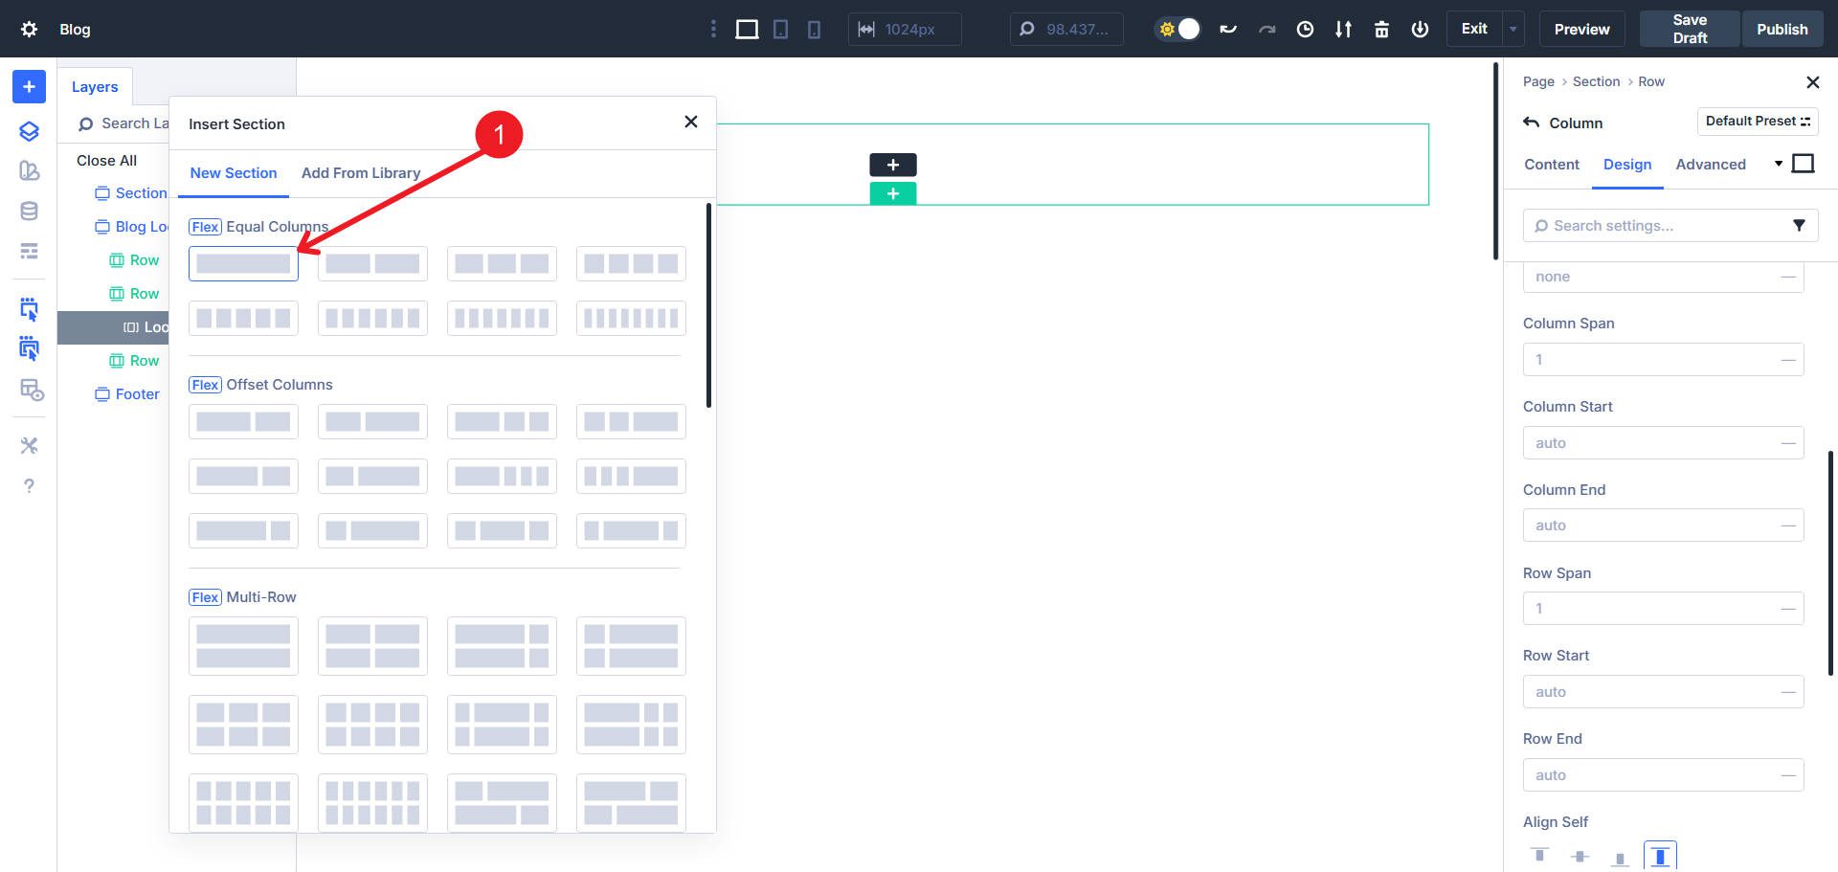The height and width of the screenshot is (872, 1838).
Task: Adjust the zoom level control showing 98.437
Action: (1065, 29)
